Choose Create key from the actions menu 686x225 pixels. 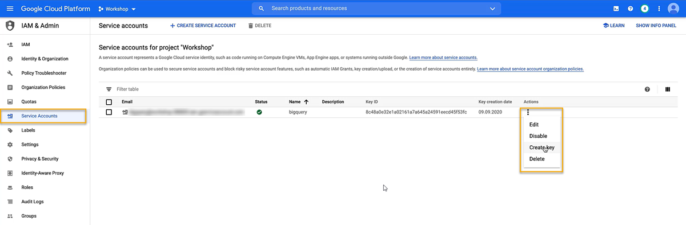point(541,148)
